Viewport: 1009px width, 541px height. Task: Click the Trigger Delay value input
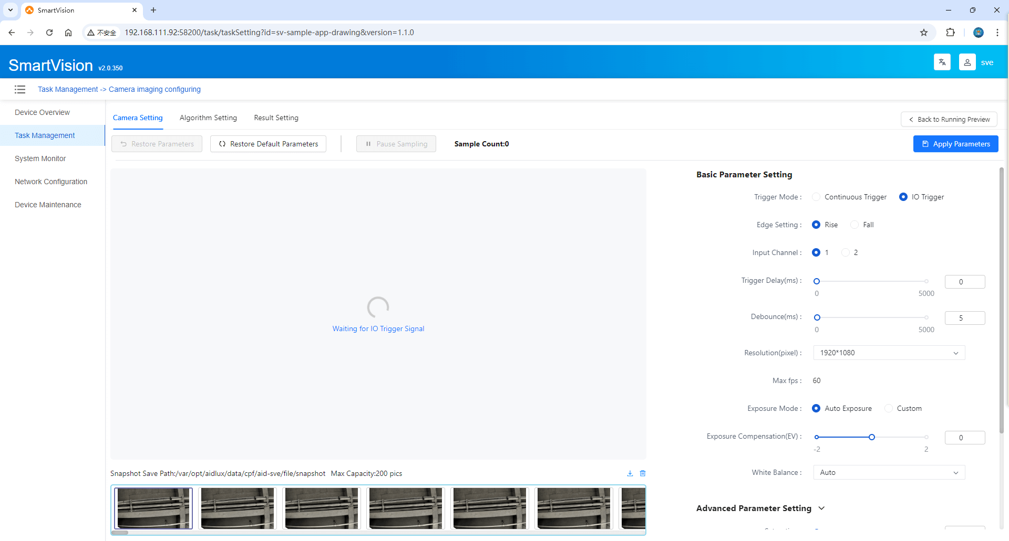click(964, 282)
